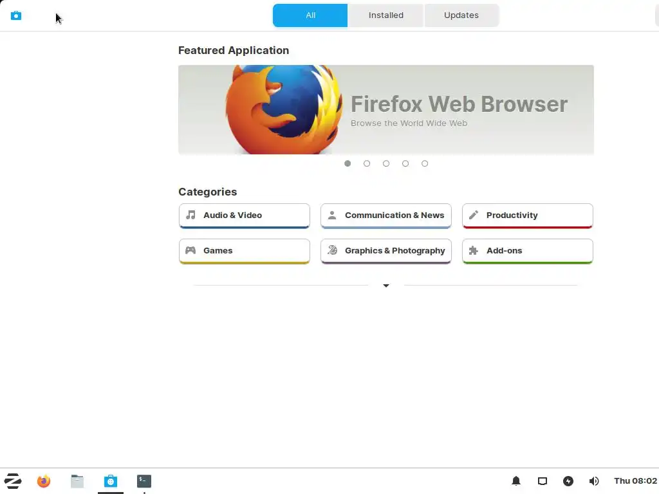Click the display icon in tray

[x=542, y=481]
